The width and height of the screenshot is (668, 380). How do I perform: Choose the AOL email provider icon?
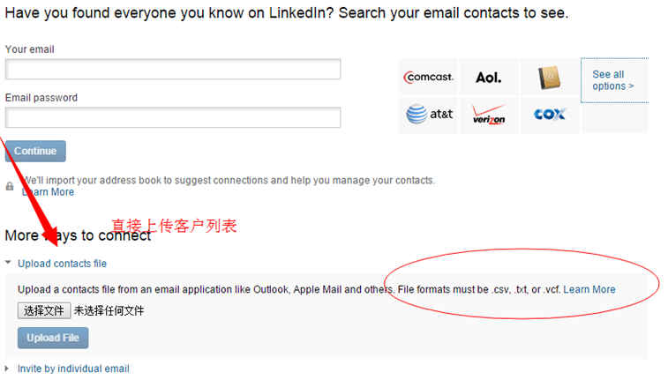(x=488, y=78)
